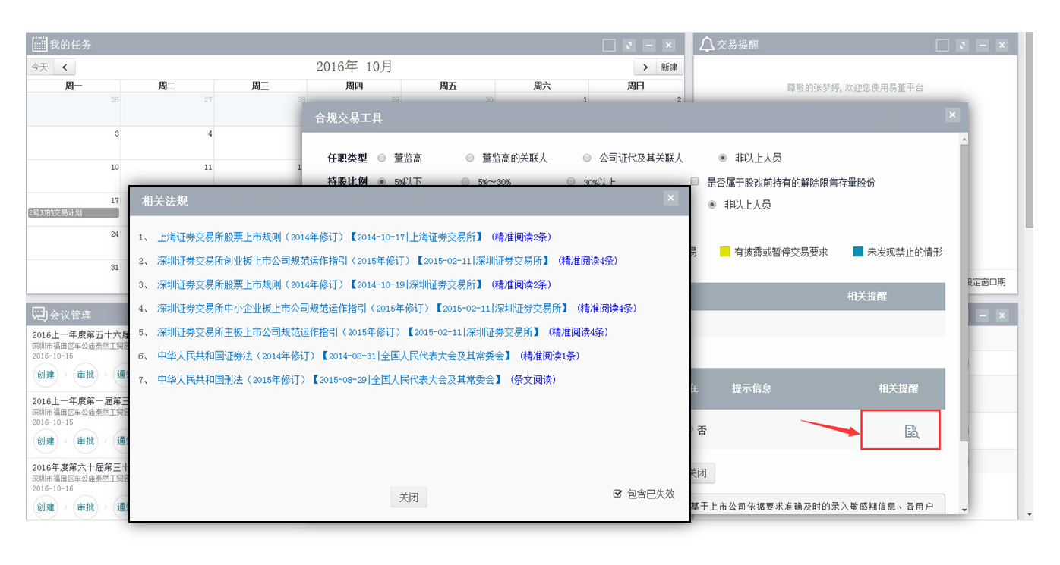The image size is (1060, 565).
Task: Select calendar day 31 in October
Action: [74, 276]
